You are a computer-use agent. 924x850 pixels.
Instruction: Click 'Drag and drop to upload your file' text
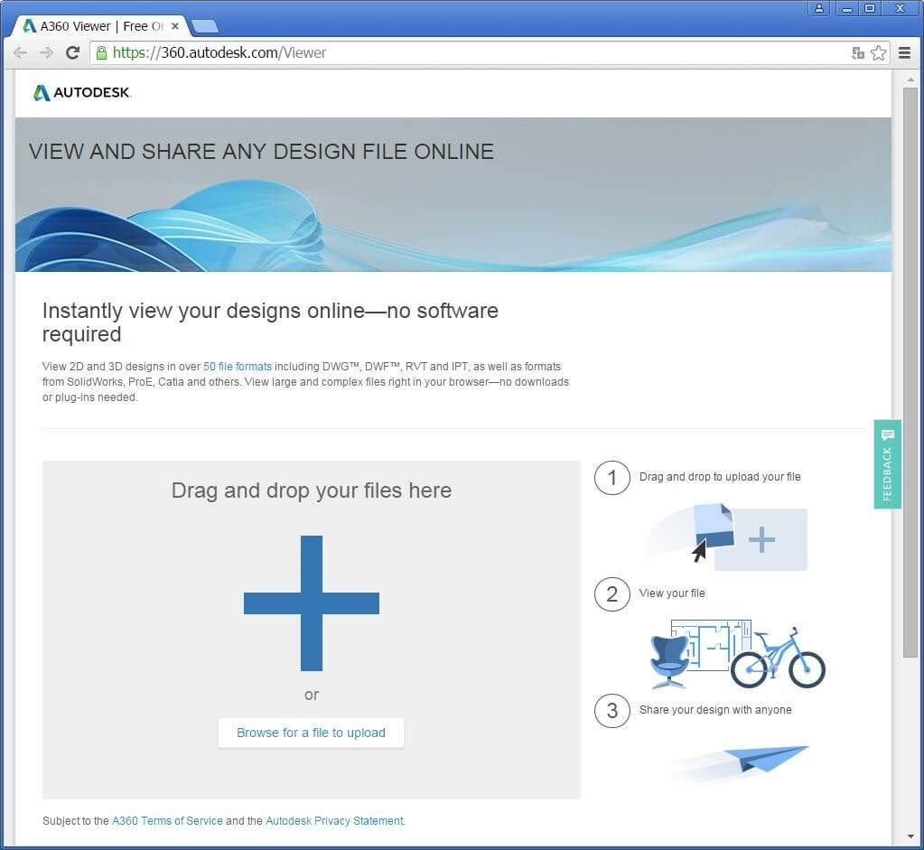tap(720, 477)
